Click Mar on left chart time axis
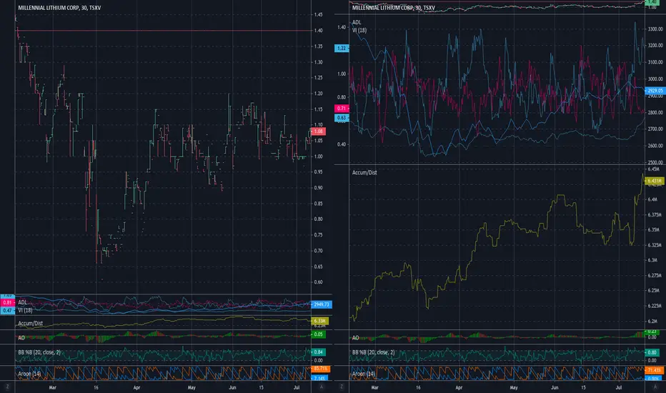666x393 pixels. [53, 387]
